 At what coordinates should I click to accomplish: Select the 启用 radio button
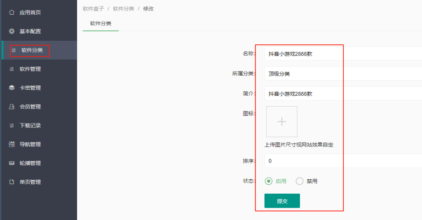click(x=269, y=181)
